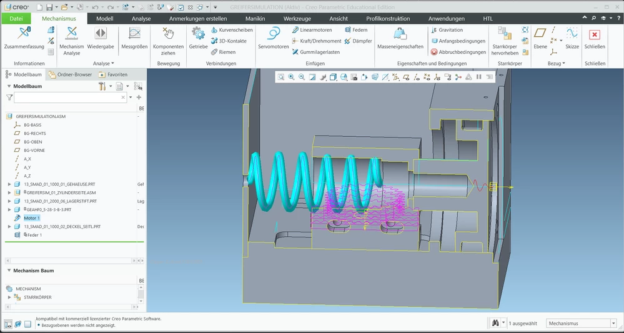Open the Getriebe gears tool
Viewport: 624px width, 333px height.
[198, 38]
